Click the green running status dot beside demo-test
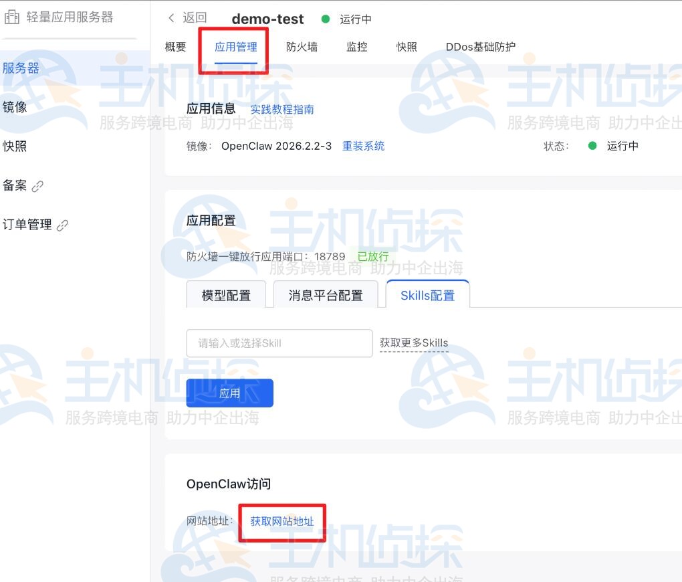The height and width of the screenshot is (582, 682). click(326, 20)
